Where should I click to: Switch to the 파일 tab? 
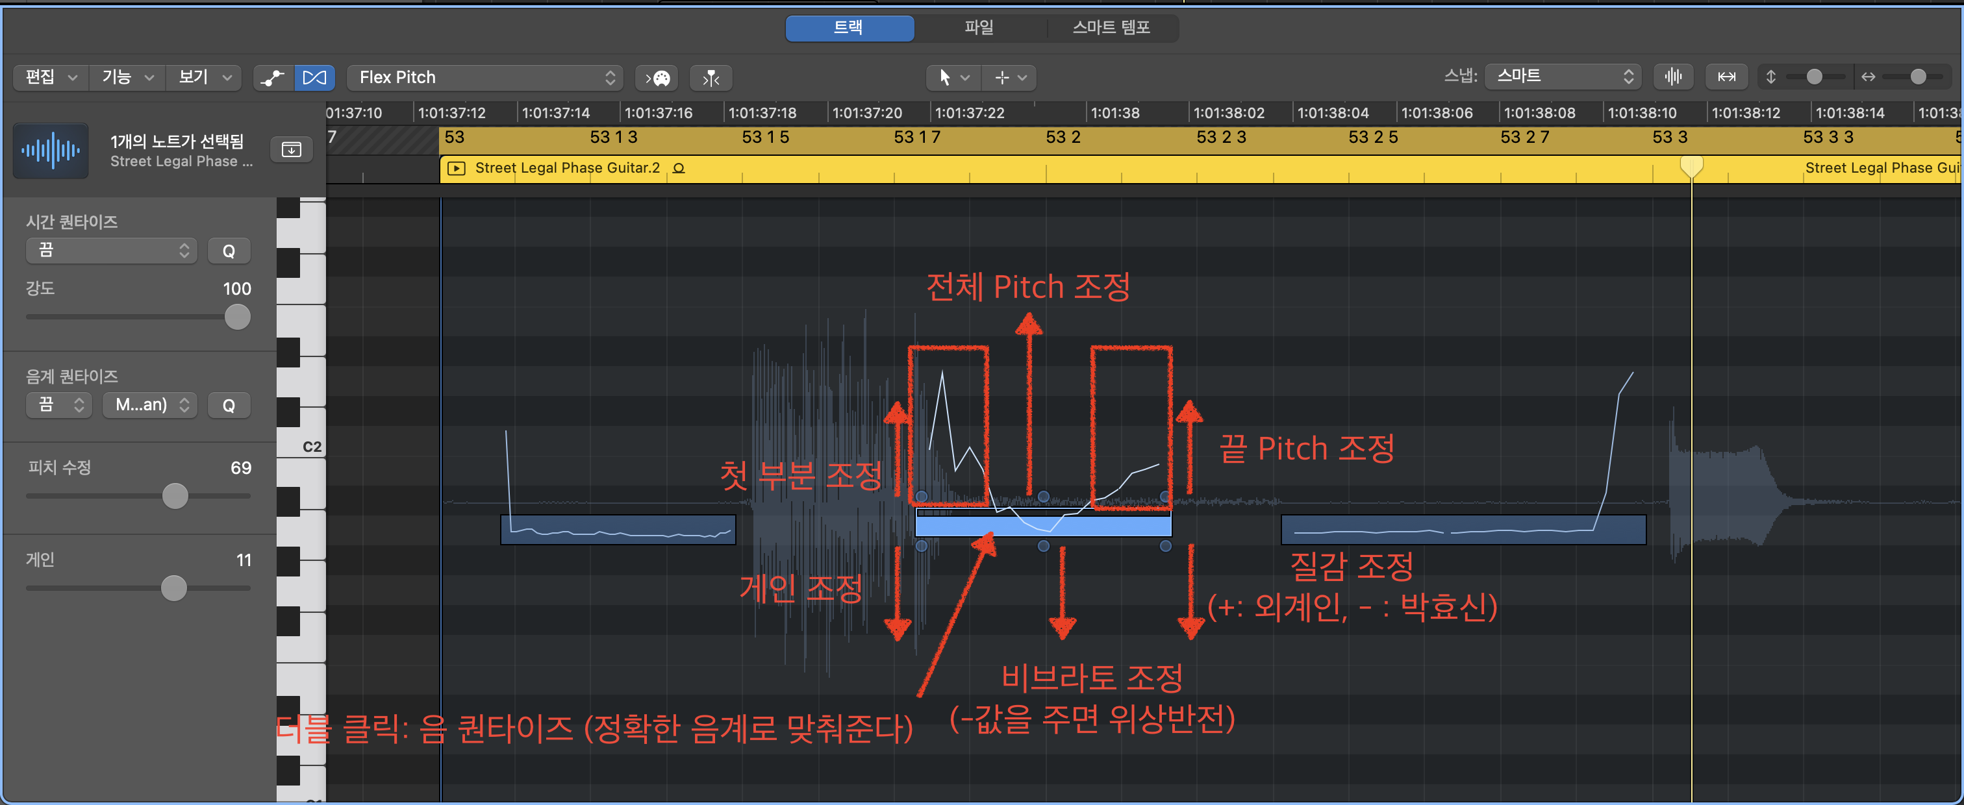coord(978,27)
